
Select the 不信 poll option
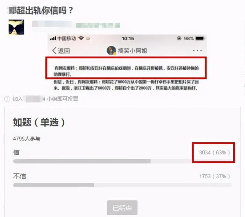[20, 176]
